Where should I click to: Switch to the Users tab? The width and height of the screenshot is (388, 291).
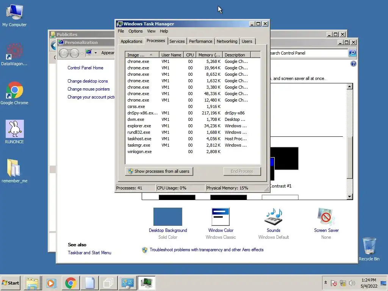(247, 41)
